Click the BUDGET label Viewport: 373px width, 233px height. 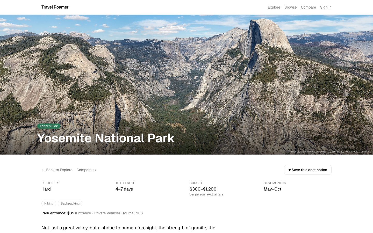[x=196, y=183]
